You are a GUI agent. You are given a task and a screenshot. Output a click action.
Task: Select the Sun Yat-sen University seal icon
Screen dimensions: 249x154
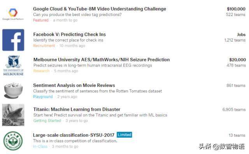(x=13, y=141)
